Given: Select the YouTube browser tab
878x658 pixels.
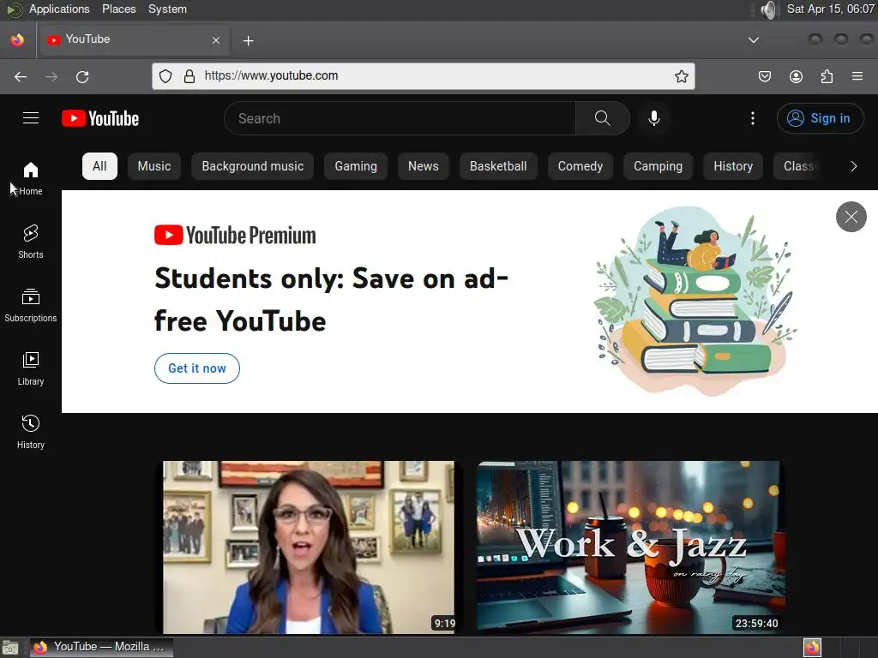Looking at the screenshot, I should [x=133, y=39].
